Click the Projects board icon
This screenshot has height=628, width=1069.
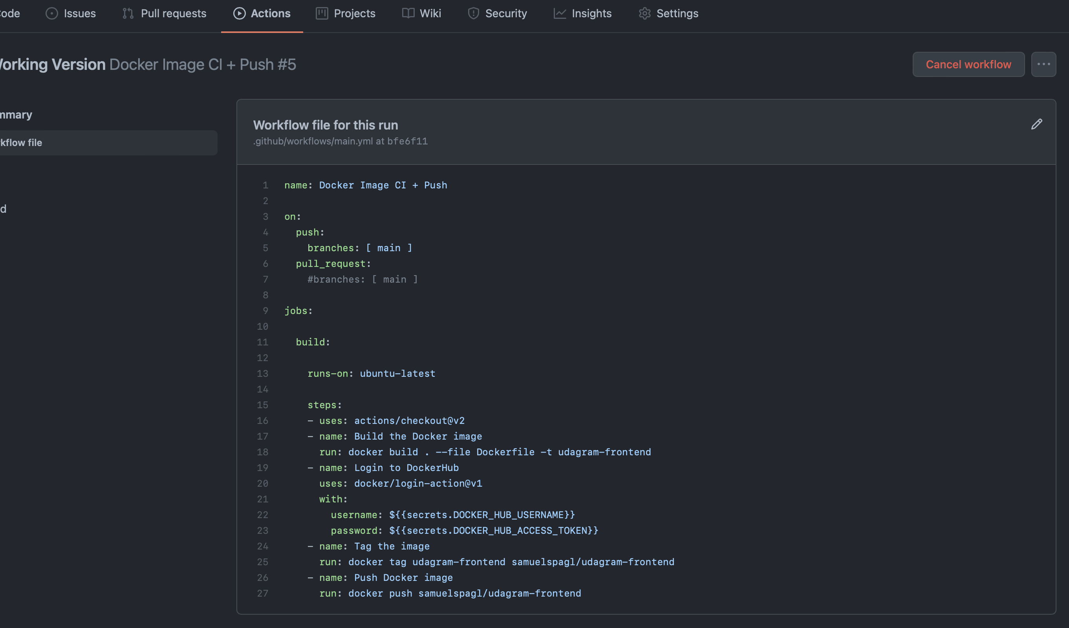click(x=322, y=14)
